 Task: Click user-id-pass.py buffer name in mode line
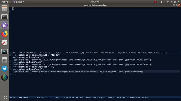[x=28, y=52]
